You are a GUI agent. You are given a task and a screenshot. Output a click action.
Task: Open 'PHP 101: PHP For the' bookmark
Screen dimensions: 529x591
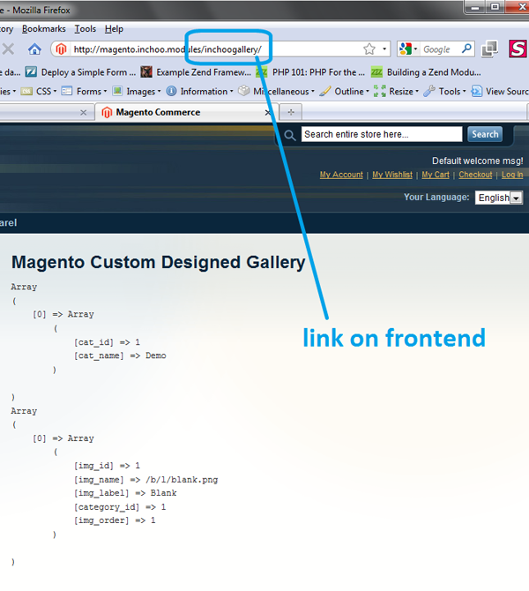pyautogui.click(x=310, y=72)
